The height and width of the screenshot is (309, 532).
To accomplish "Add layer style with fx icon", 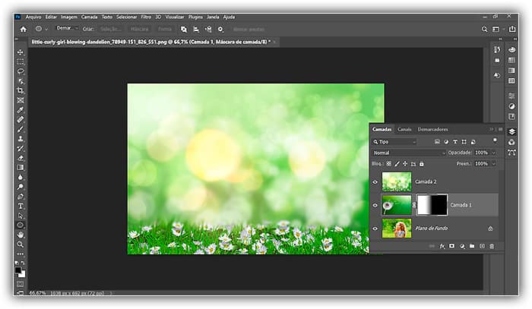I will pos(442,246).
